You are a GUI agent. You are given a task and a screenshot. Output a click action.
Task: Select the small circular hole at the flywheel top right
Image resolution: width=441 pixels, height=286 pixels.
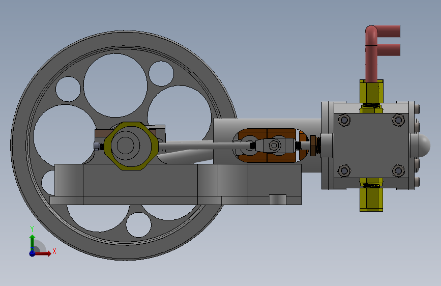click(x=161, y=73)
